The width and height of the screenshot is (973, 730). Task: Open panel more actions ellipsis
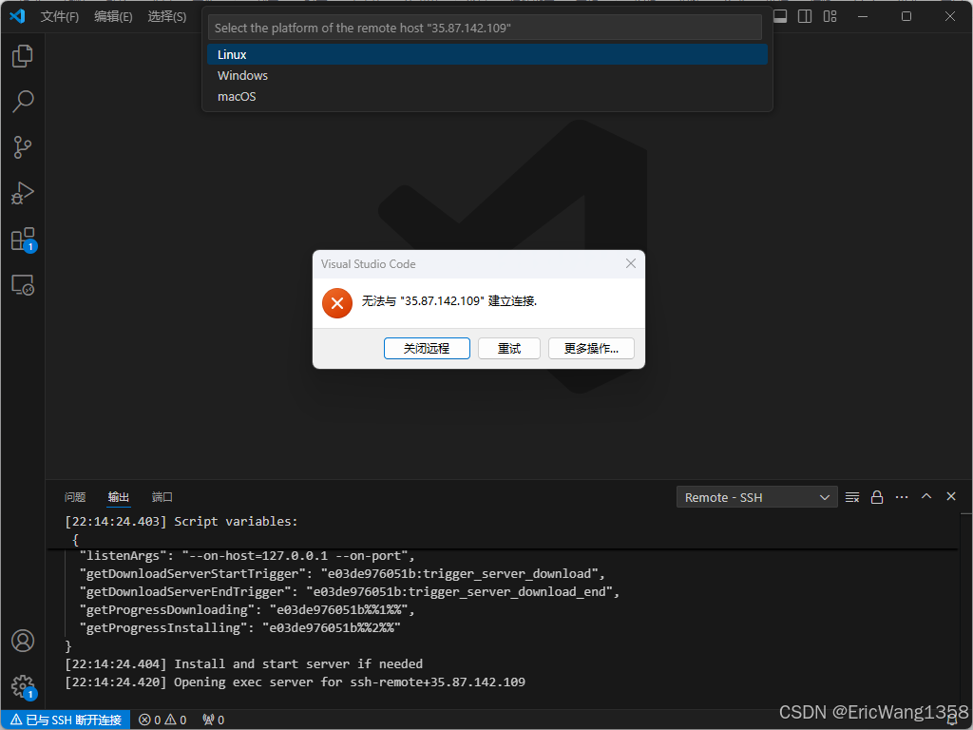click(x=902, y=496)
